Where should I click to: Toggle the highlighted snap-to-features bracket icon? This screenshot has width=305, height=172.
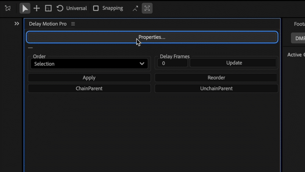pos(147,8)
